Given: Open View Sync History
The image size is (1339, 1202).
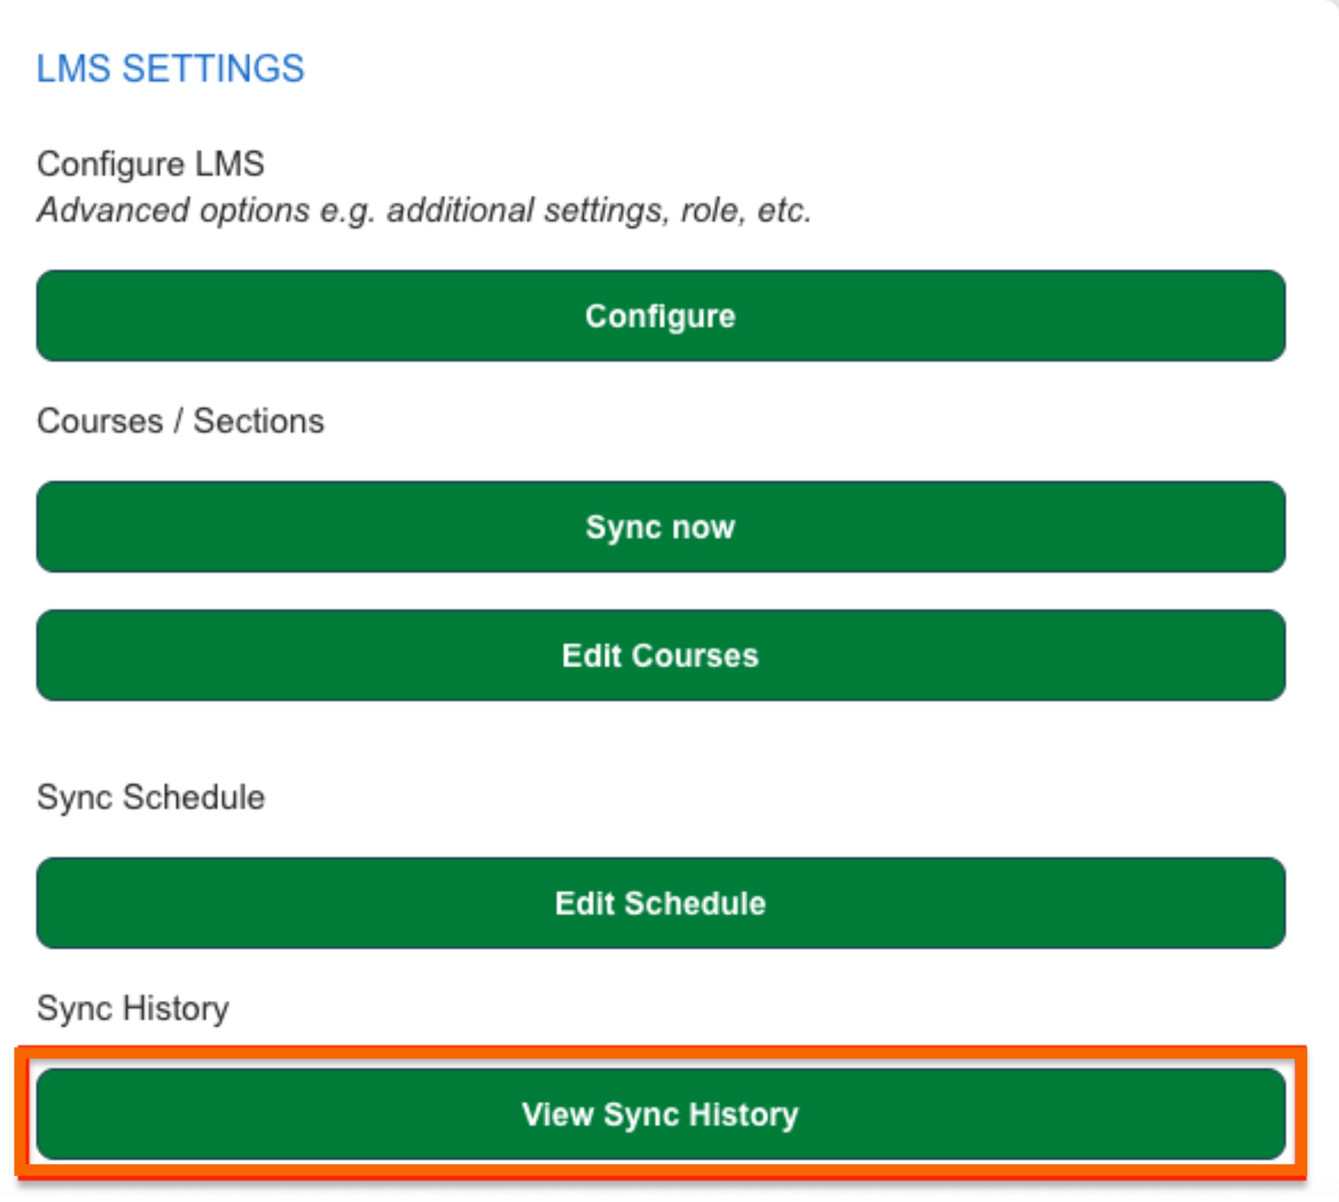Looking at the screenshot, I should 660,1114.
